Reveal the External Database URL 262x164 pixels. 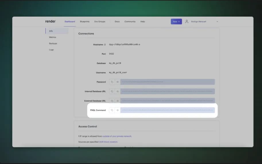pyautogui.click(x=117, y=101)
